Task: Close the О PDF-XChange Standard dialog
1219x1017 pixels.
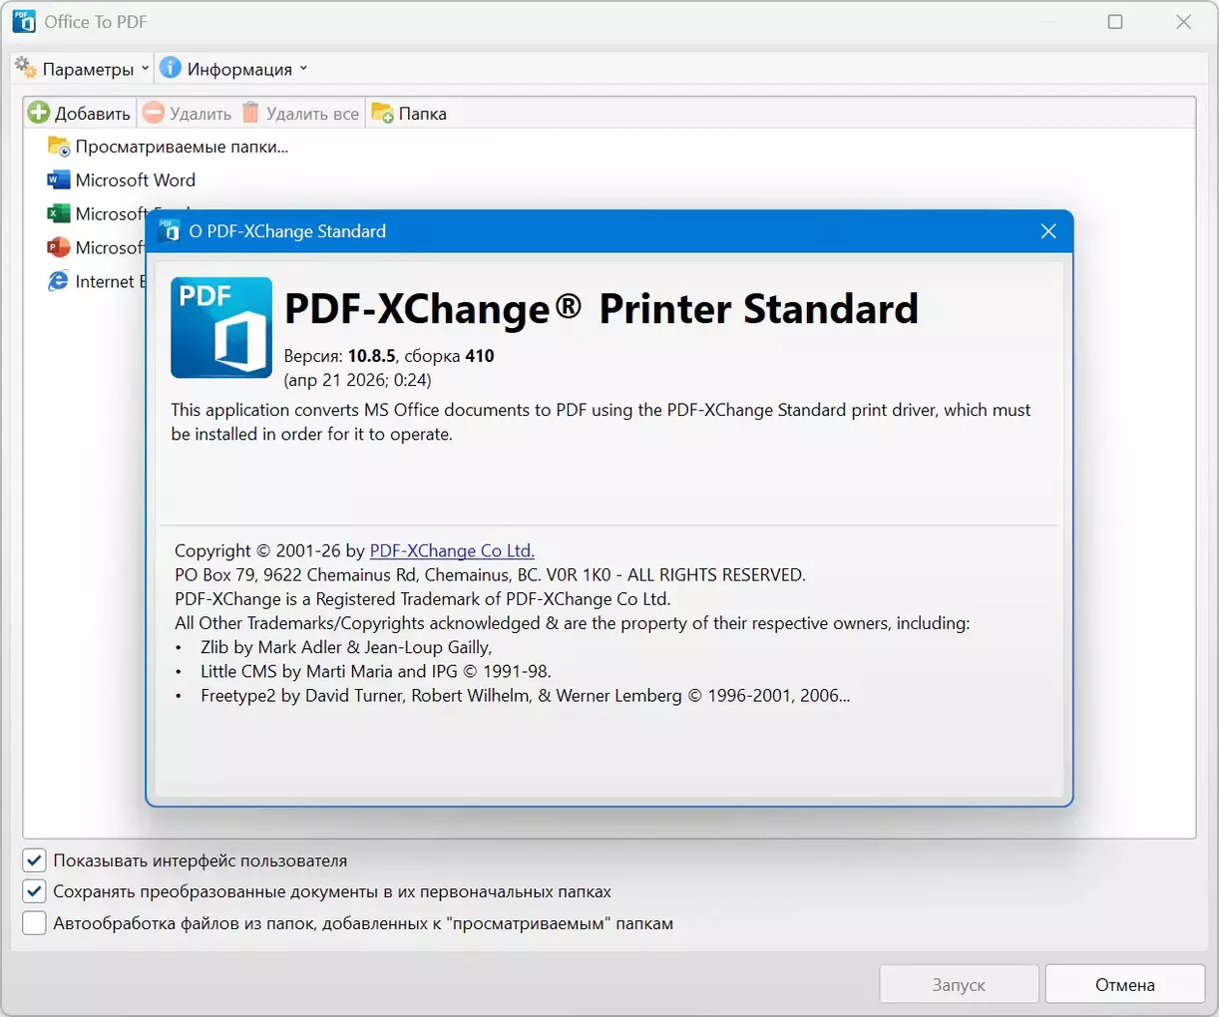Action: 1048,231
